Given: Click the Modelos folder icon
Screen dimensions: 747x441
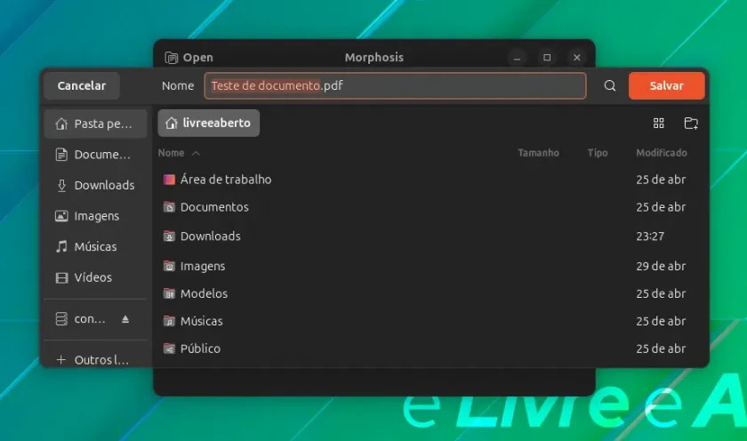Looking at the screenshot, I should [x=169, y=293].
